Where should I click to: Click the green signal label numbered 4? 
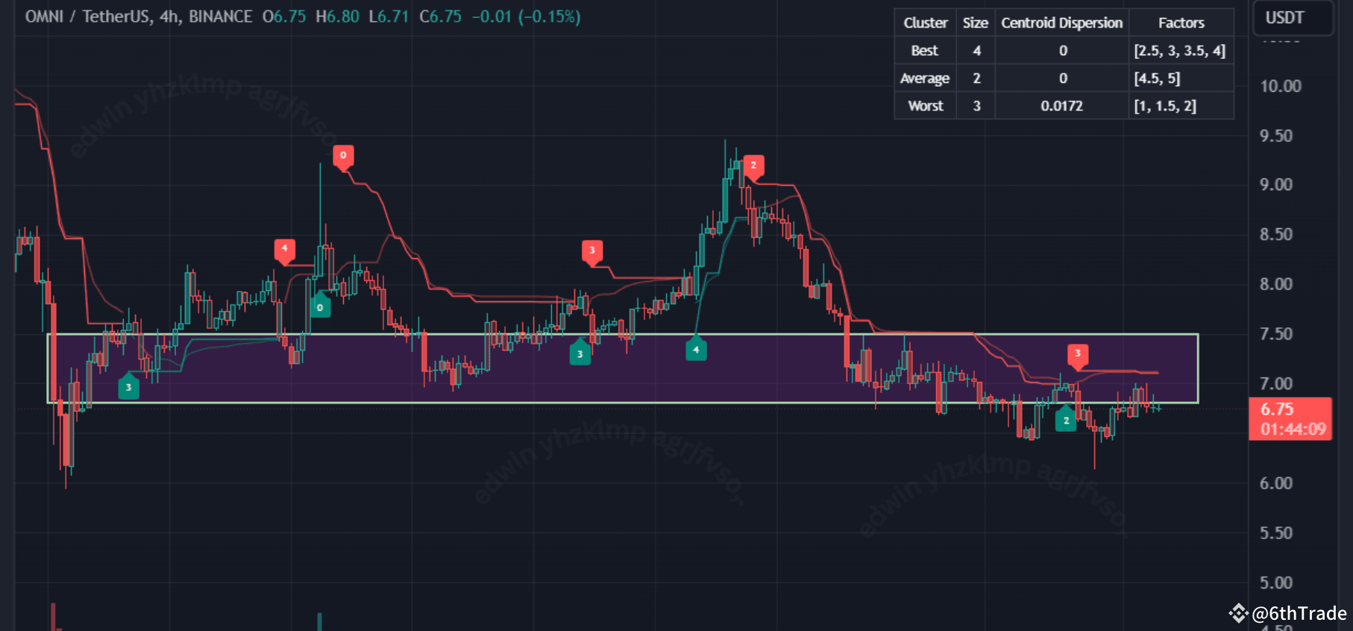[x=696, y=348]
